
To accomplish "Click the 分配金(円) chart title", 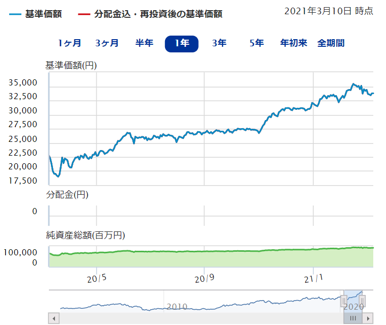I will [x=67, y=195].
